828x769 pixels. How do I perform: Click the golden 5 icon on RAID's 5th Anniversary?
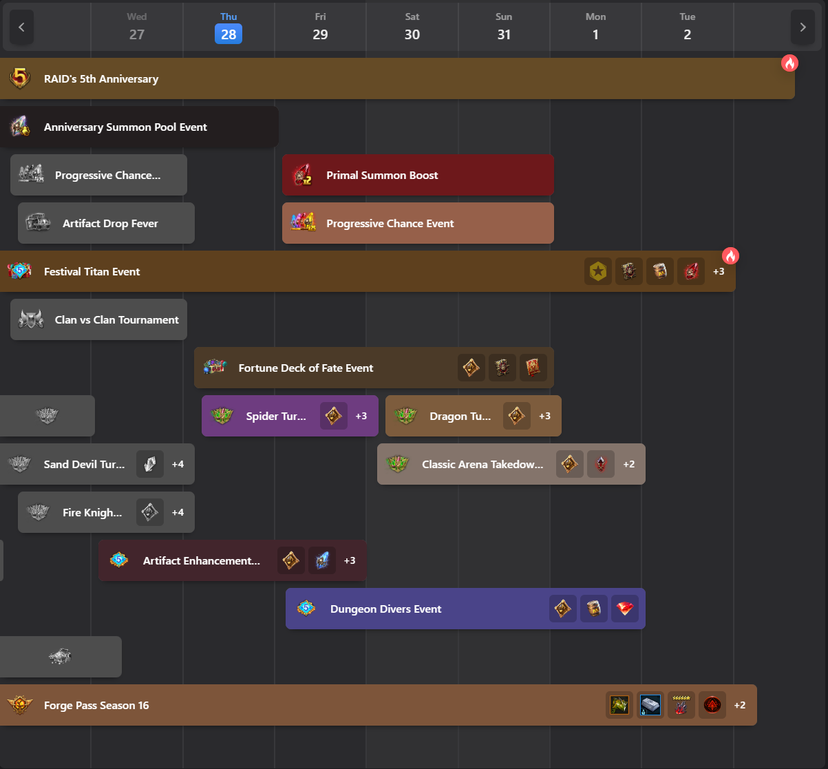20,78
